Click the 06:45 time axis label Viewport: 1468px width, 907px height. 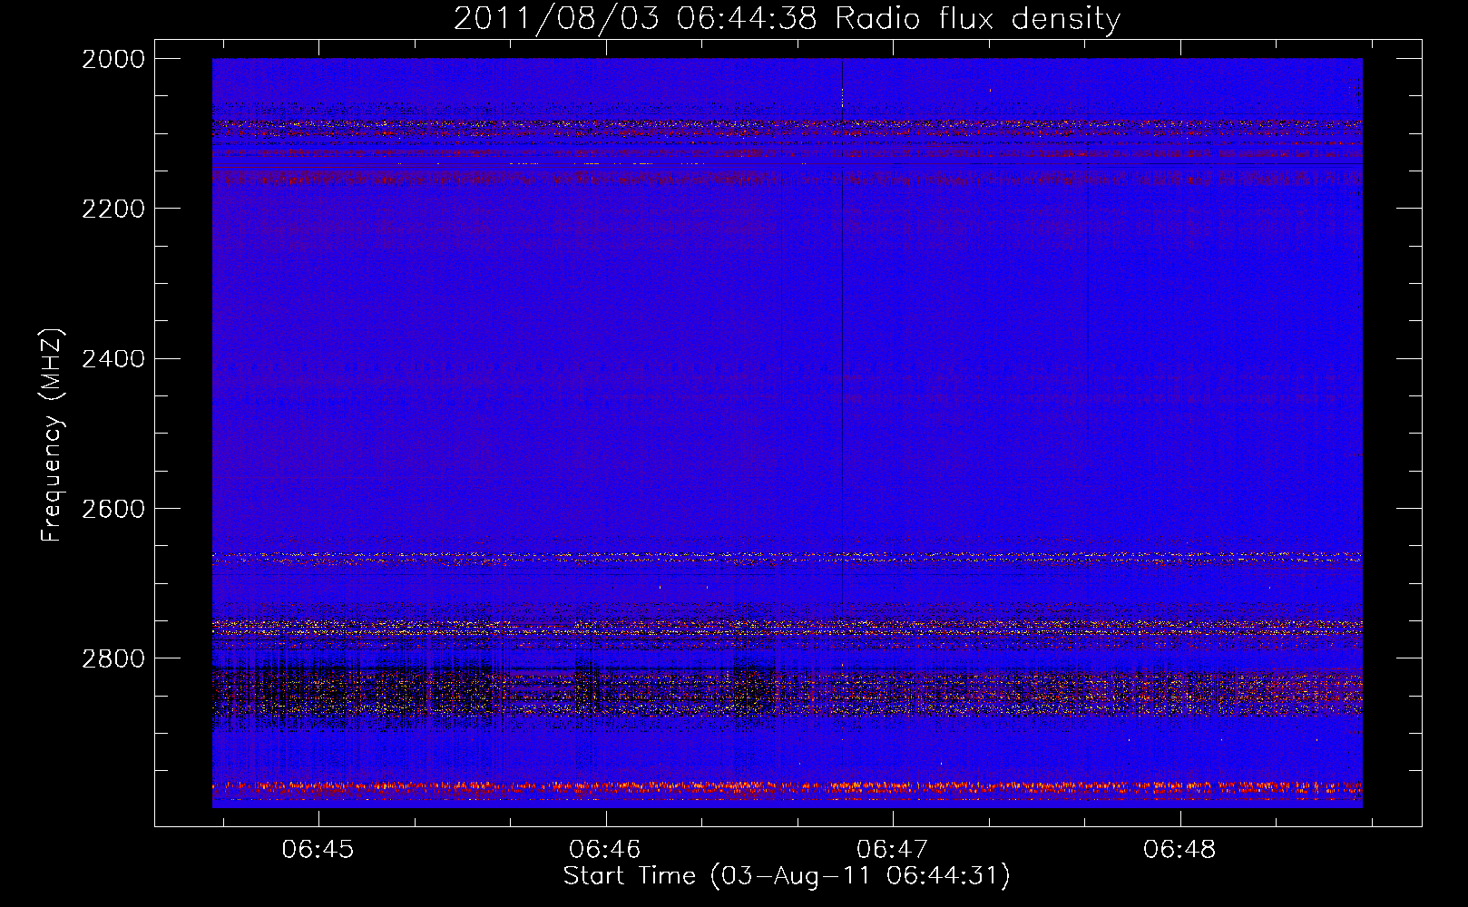pyautogui.click(x=318, y=850)
